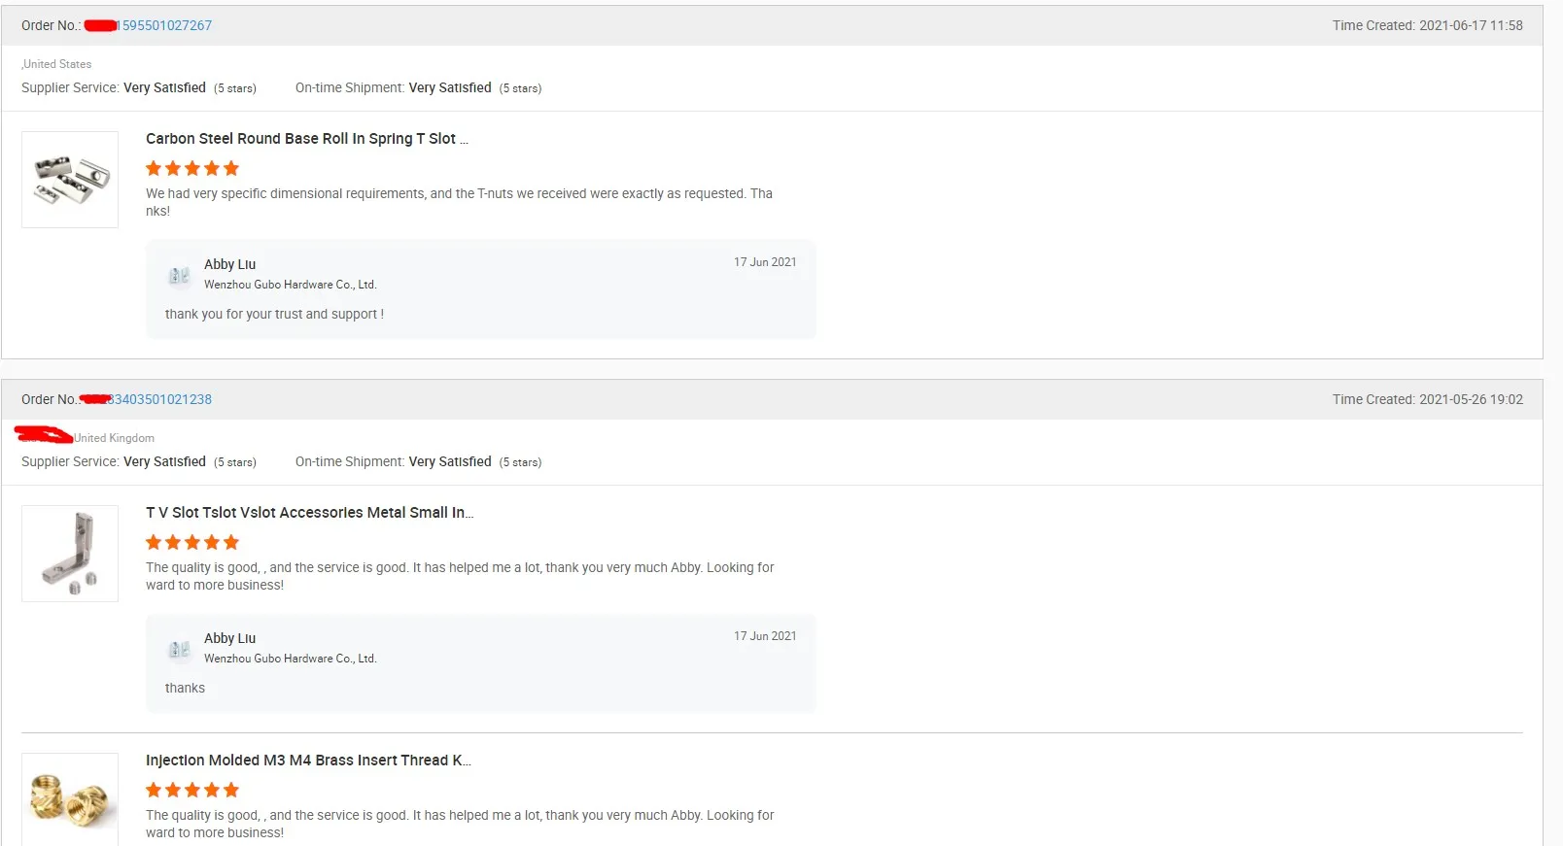
Task: Click the stars under Carbon Steel Round Base
Action: pyautogui.click(x=192, y=168)
